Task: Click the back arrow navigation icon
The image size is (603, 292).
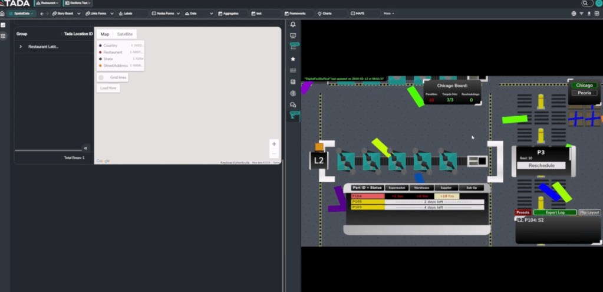Action: click(x=41, y=13)
